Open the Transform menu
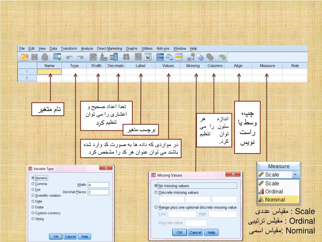This screenshot has width=322, height=242. [69, 49]
